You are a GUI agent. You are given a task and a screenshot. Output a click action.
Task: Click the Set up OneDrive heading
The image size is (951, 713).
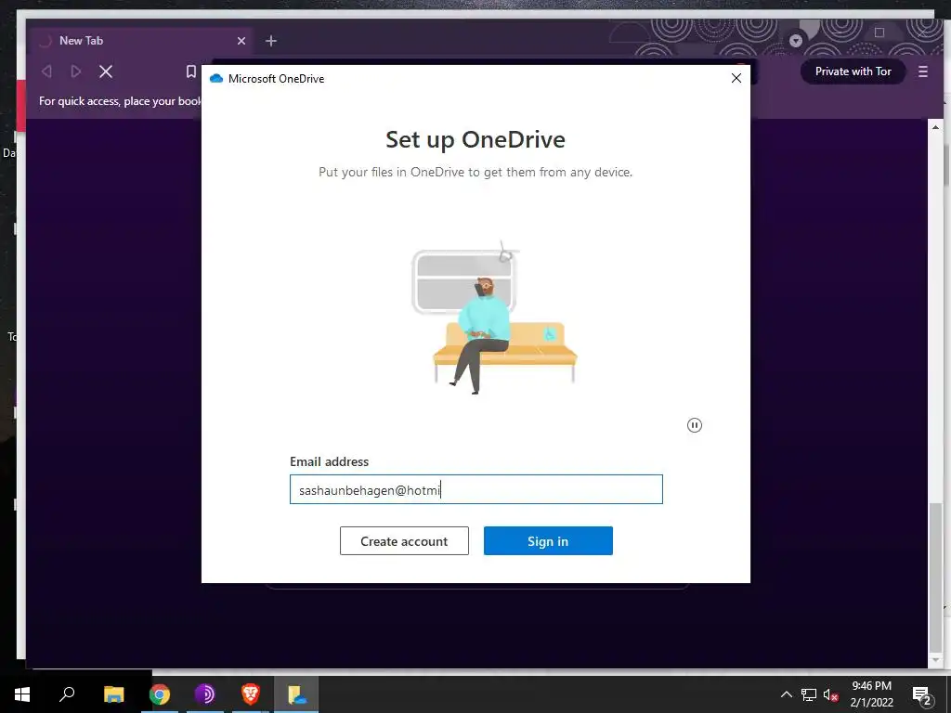point(475,140)
